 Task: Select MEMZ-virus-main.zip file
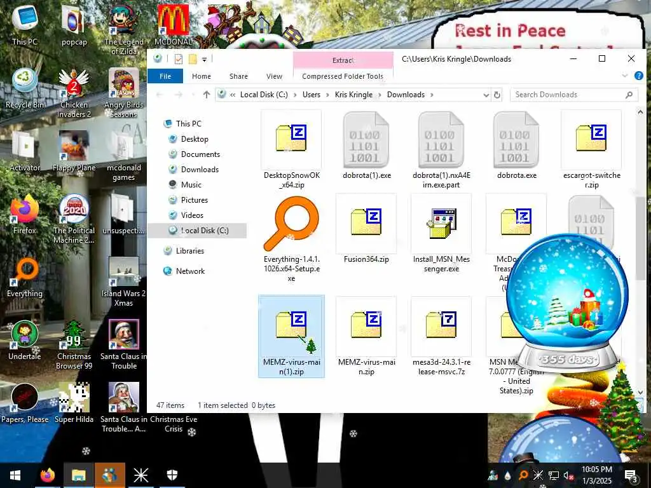tap(367, 337)
